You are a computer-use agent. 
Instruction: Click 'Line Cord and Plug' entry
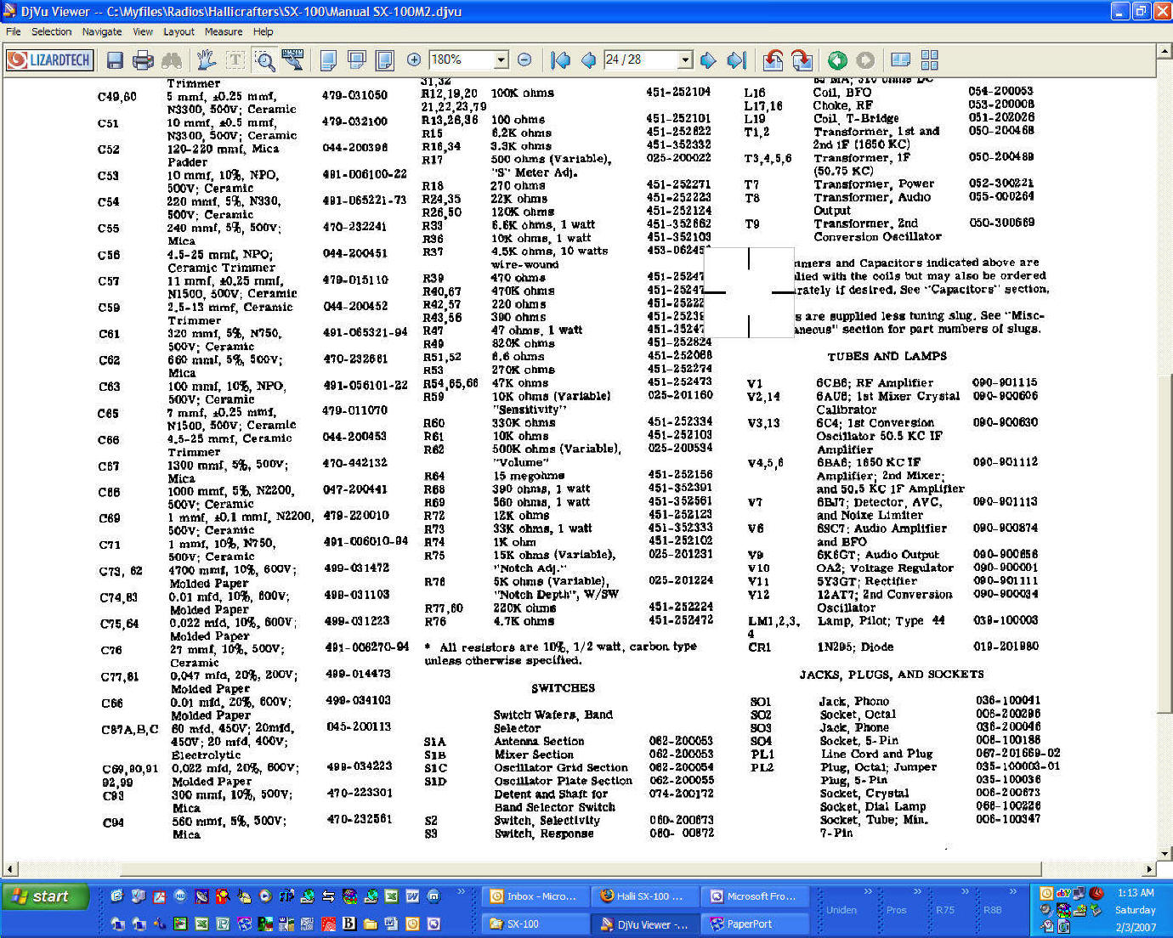coord(876,754)
